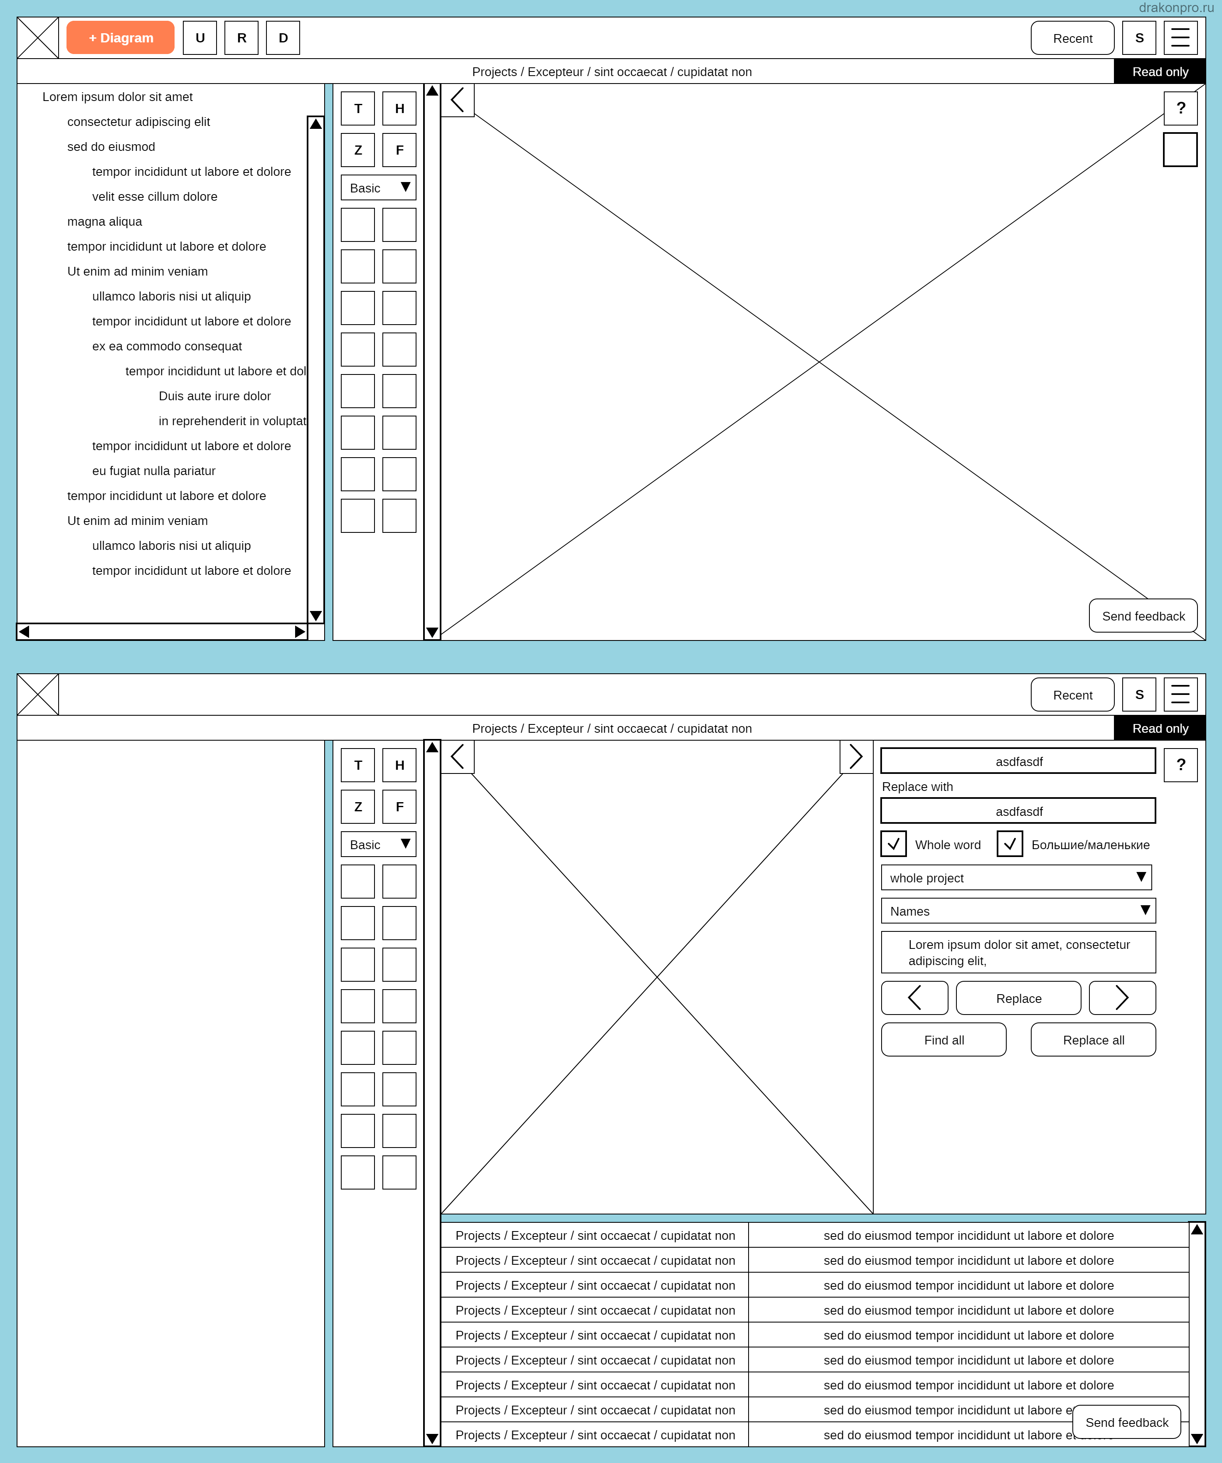The height and width of the screenshot is (1463, 1222).
Task: Open the Names dropdown
Action: point(1018,911)
